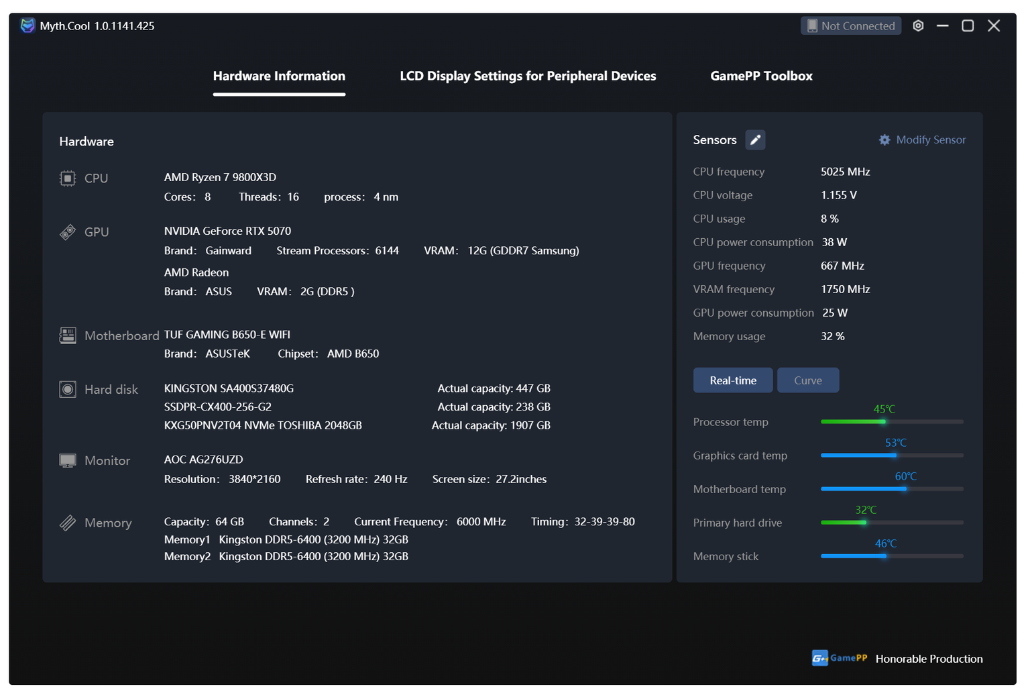Screen dimensions: 1030x693
Task: Click the GPU power consumption value 25 W
Action: coord(835,313)
